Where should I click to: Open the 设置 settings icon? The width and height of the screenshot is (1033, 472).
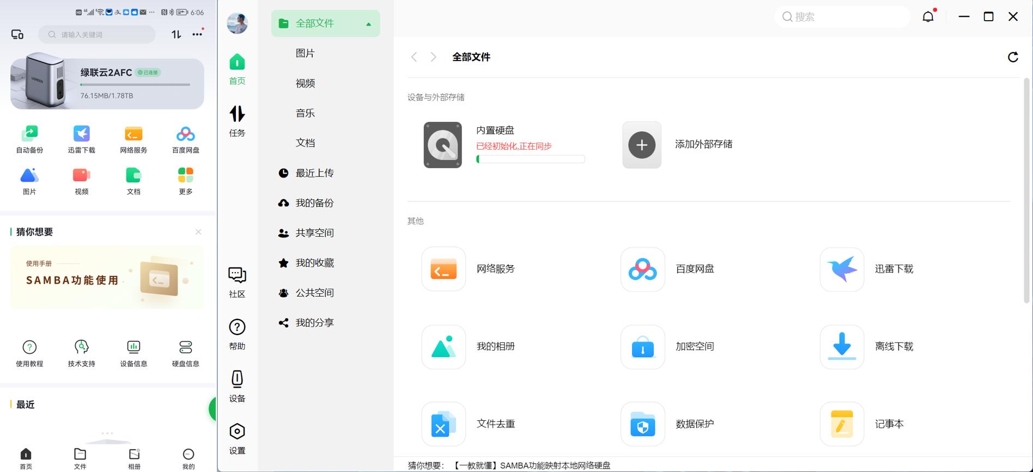coord(237,439)
